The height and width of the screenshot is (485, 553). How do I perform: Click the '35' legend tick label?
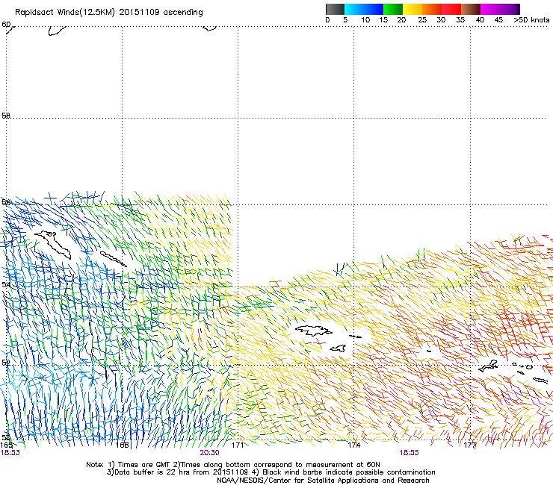(460, 20)
